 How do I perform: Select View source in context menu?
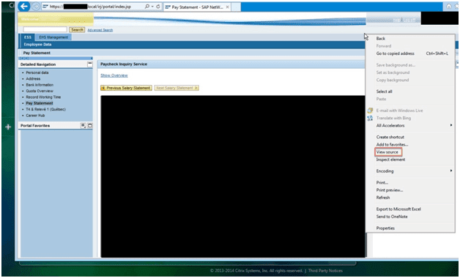[387, 152]
